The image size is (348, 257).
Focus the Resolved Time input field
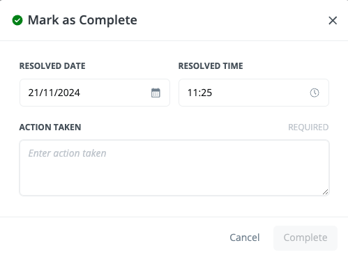tap(254, 93)
